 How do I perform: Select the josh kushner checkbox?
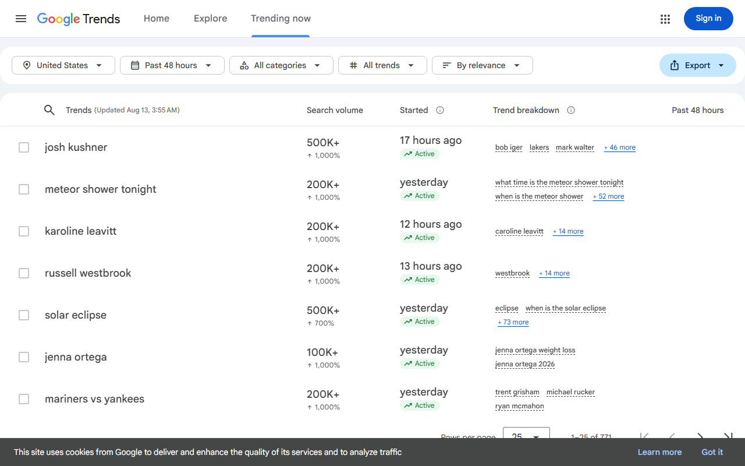coord(24,147)
